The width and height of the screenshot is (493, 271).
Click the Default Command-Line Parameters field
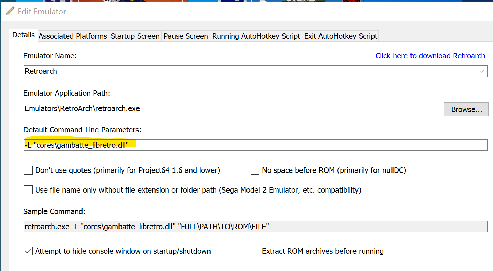(255, 145)
